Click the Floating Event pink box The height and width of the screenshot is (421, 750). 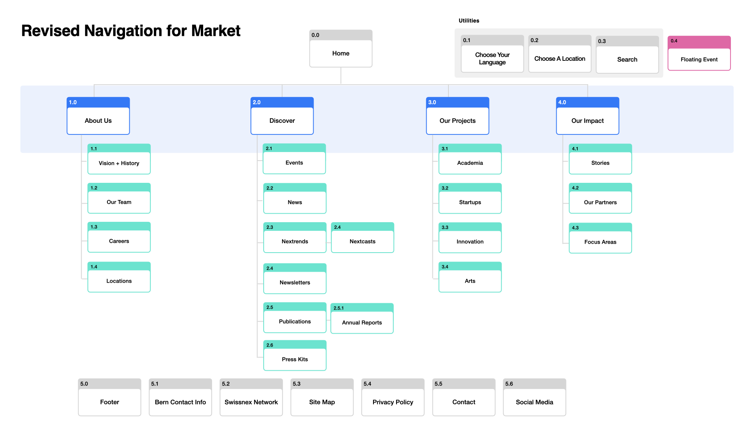tap(699, 53)
